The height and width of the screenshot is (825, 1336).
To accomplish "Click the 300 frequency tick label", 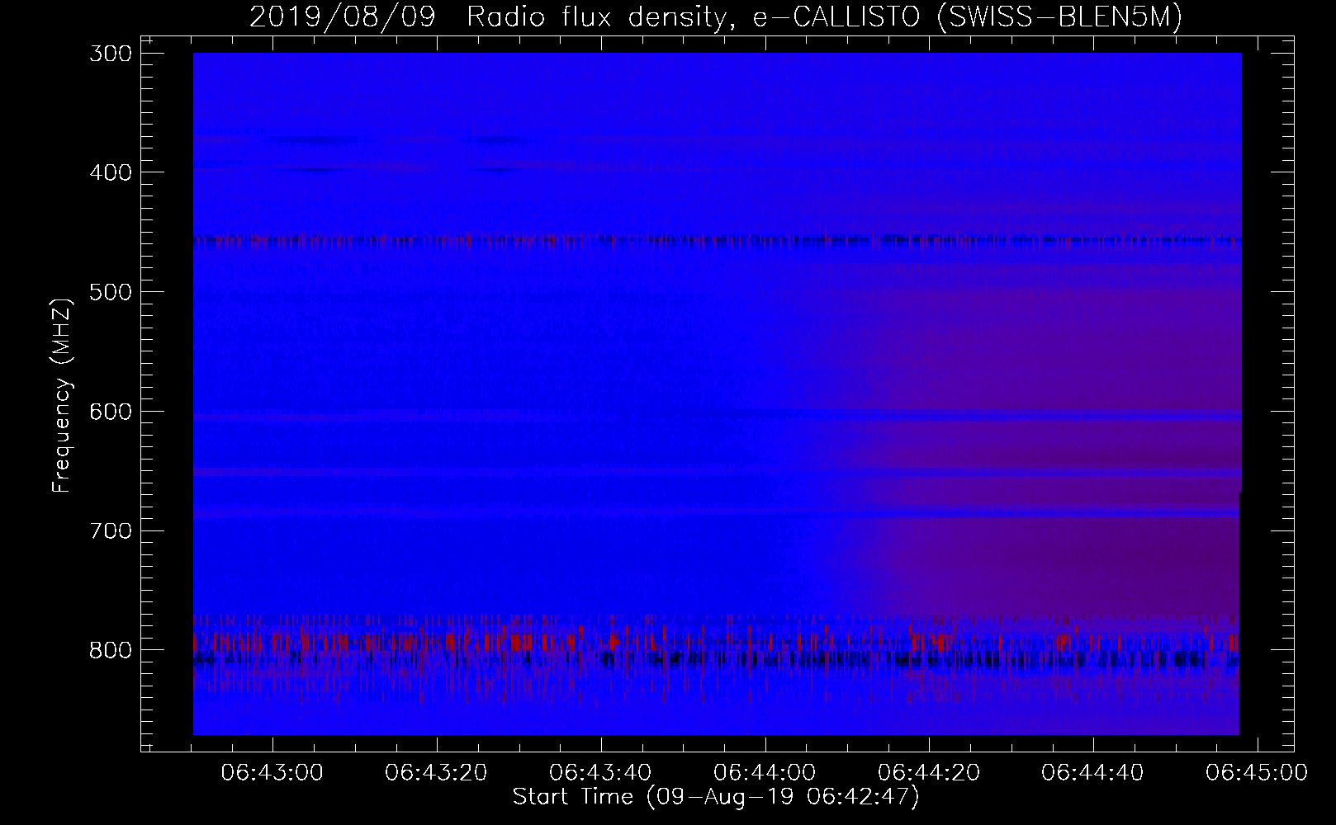I will point(109,53).
